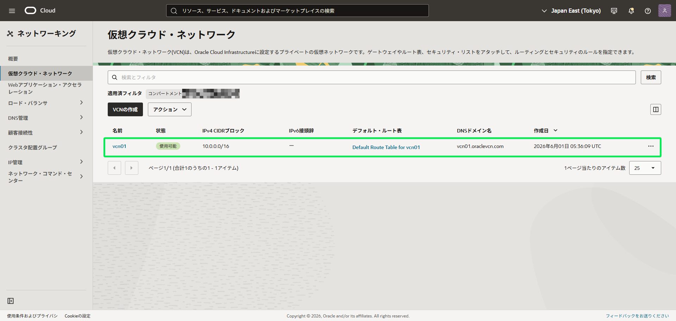Click the コンパートメント applied filter chip
The width and height of the screenshot is (676, 321).
pos(193,94)
